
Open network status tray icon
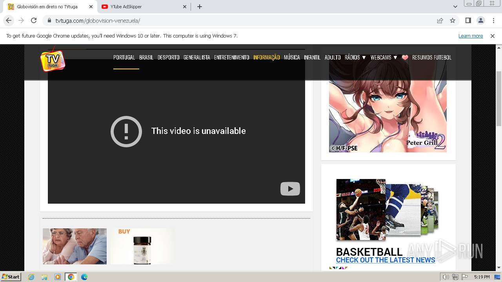pyautogui.click(x=455, y=277)
